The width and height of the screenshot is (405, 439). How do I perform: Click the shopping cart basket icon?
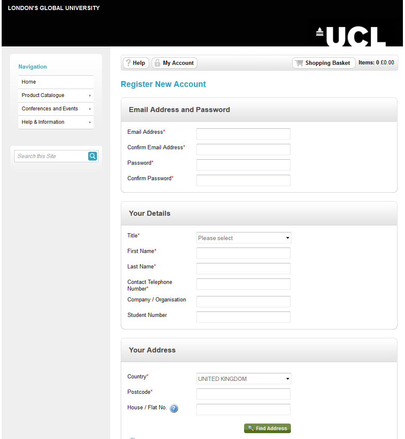click(299, 63)
